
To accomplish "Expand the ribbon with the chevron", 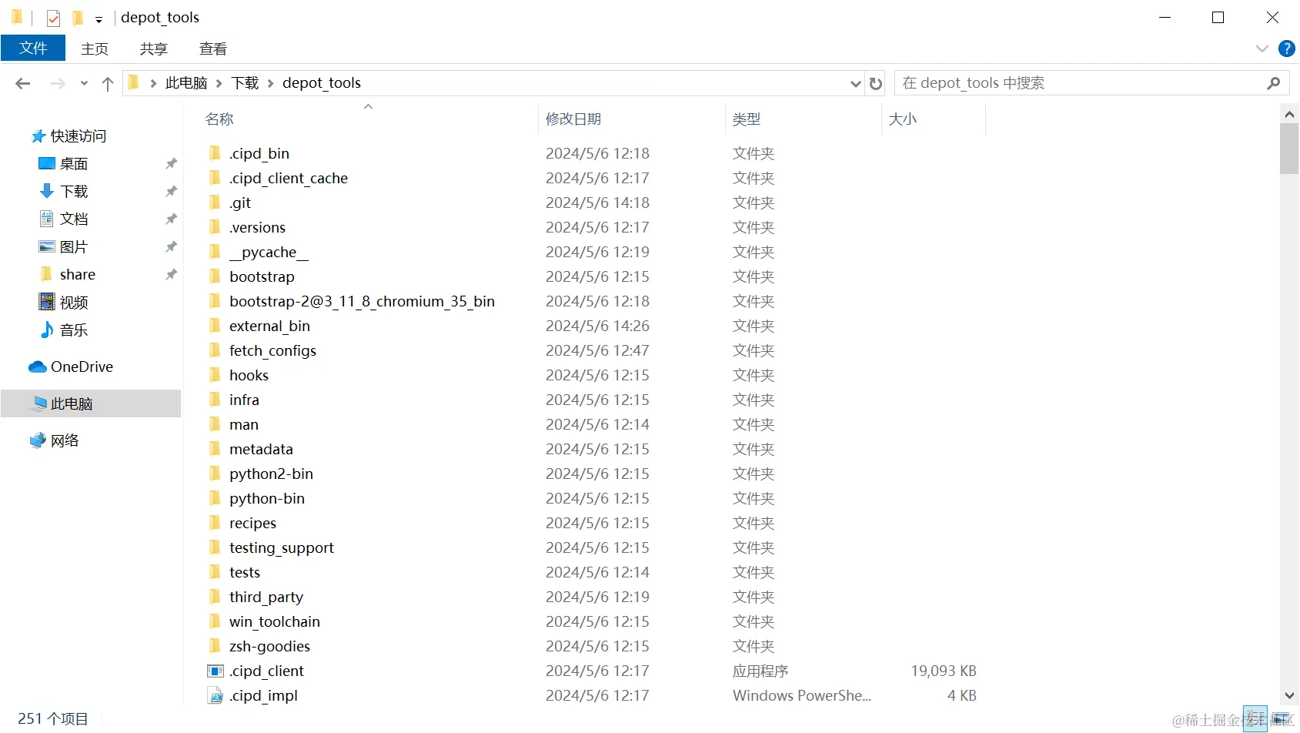I will [x=1262, y=49].
